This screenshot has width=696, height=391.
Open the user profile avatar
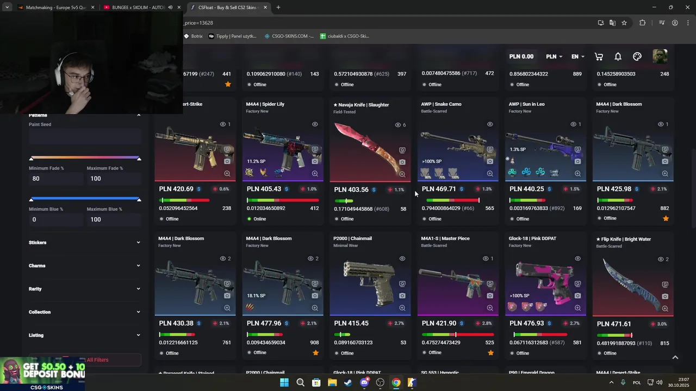click(x=660, y=56)
